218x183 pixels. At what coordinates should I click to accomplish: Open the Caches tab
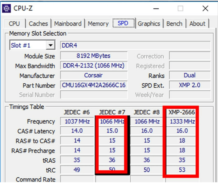pos(38,23)
